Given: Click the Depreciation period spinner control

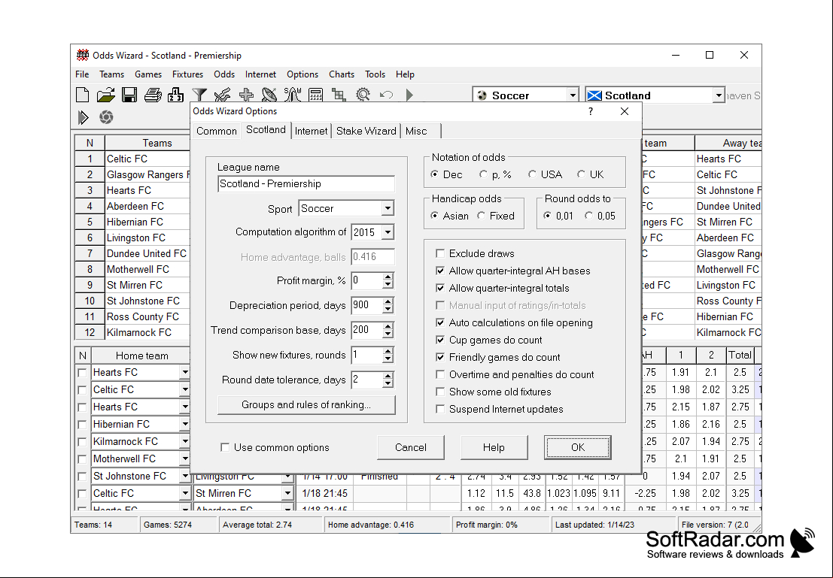Looking at the screenshot, I should [388, 305].
